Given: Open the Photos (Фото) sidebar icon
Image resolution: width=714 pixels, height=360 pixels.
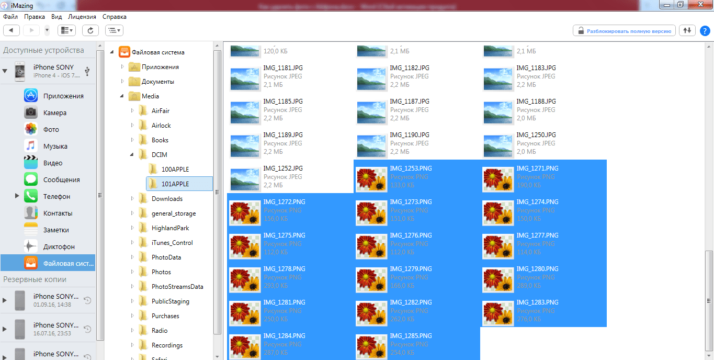Looking at the screenshot, I should (31, 129).
